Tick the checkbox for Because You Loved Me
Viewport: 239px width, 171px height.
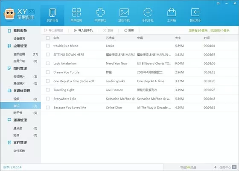[48, 107]
